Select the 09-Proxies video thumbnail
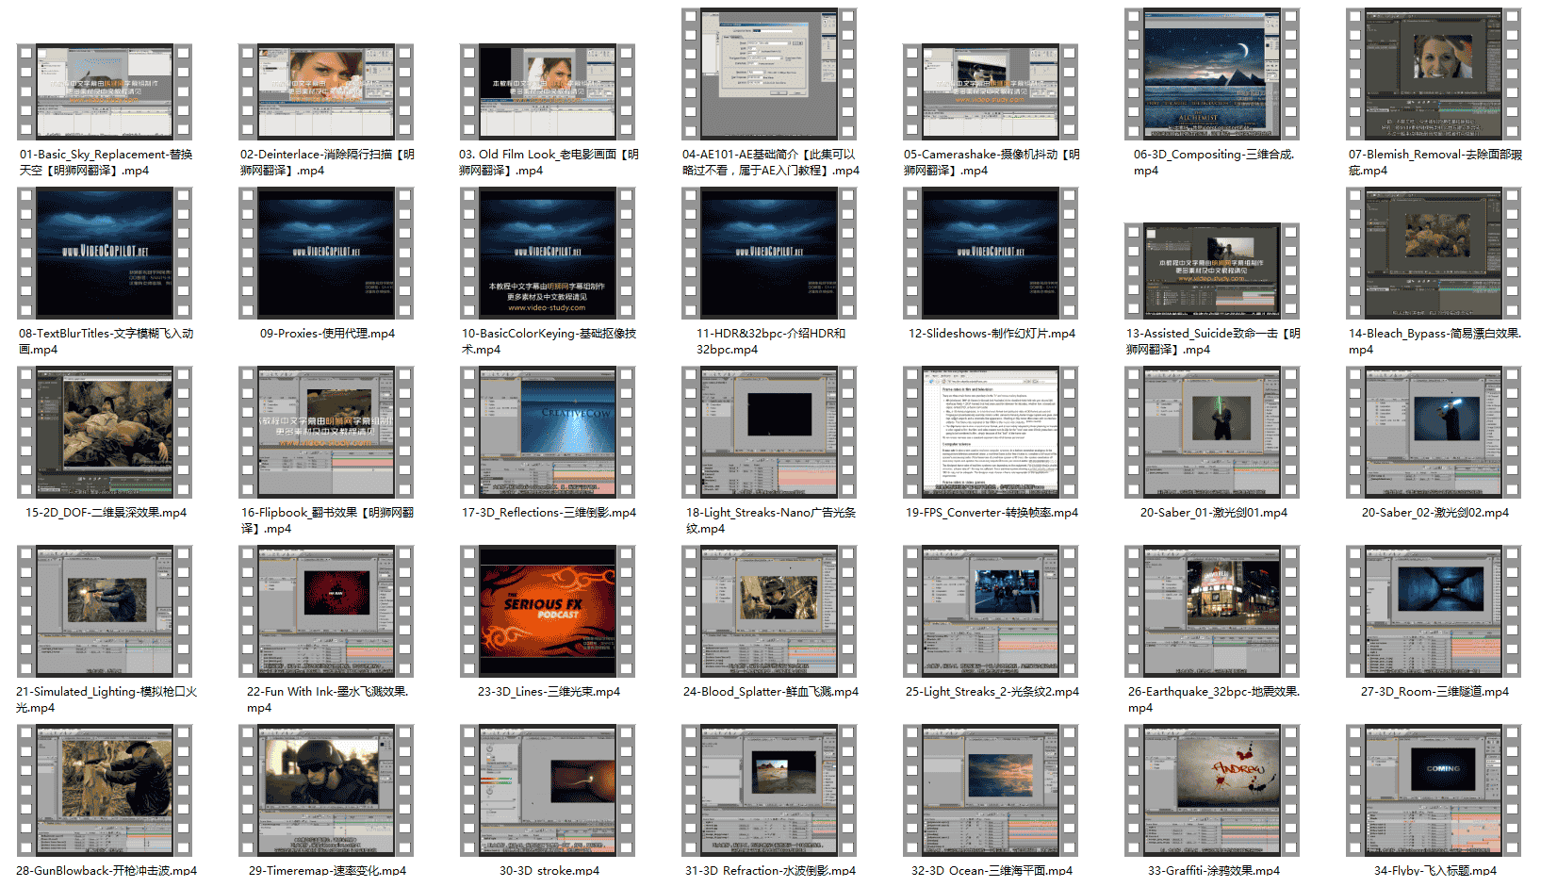Image resolution: width=1541 pixels, height=887 pixels. pos(326,253)
